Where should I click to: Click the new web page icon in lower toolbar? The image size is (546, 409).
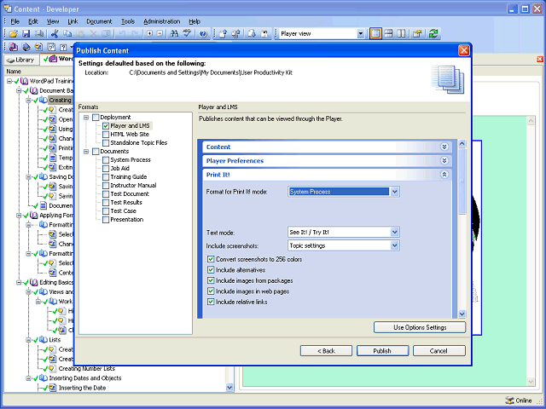(51, 47)
